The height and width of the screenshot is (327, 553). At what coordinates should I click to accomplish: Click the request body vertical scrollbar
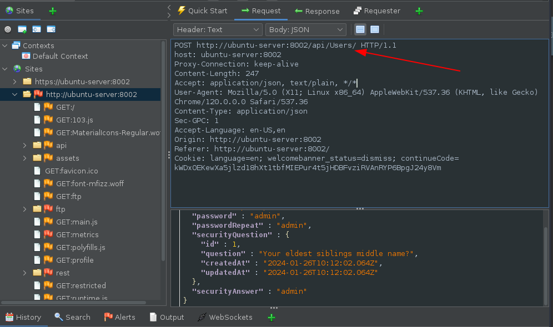pyautogui.click(x=545, y=265)
